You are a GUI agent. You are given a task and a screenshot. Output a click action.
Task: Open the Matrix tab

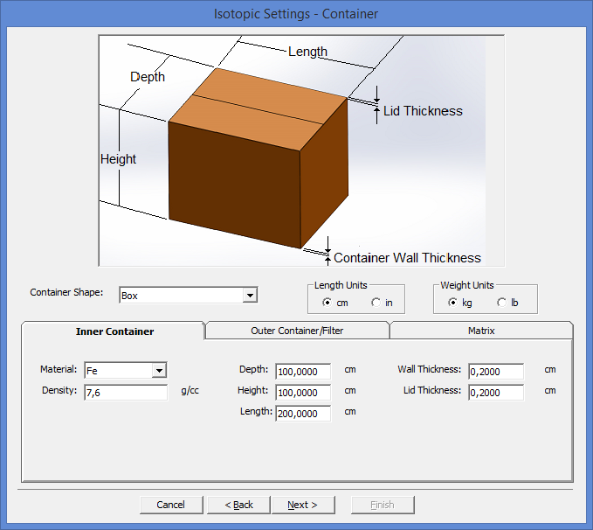[x=481, y=331]
